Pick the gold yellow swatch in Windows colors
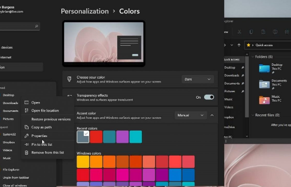291x187 pixels. 83,162
